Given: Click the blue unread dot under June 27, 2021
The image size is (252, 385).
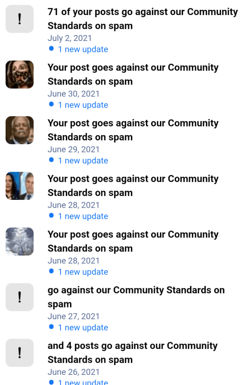Looking at the screenshot, I should click(x=52, y=327).
